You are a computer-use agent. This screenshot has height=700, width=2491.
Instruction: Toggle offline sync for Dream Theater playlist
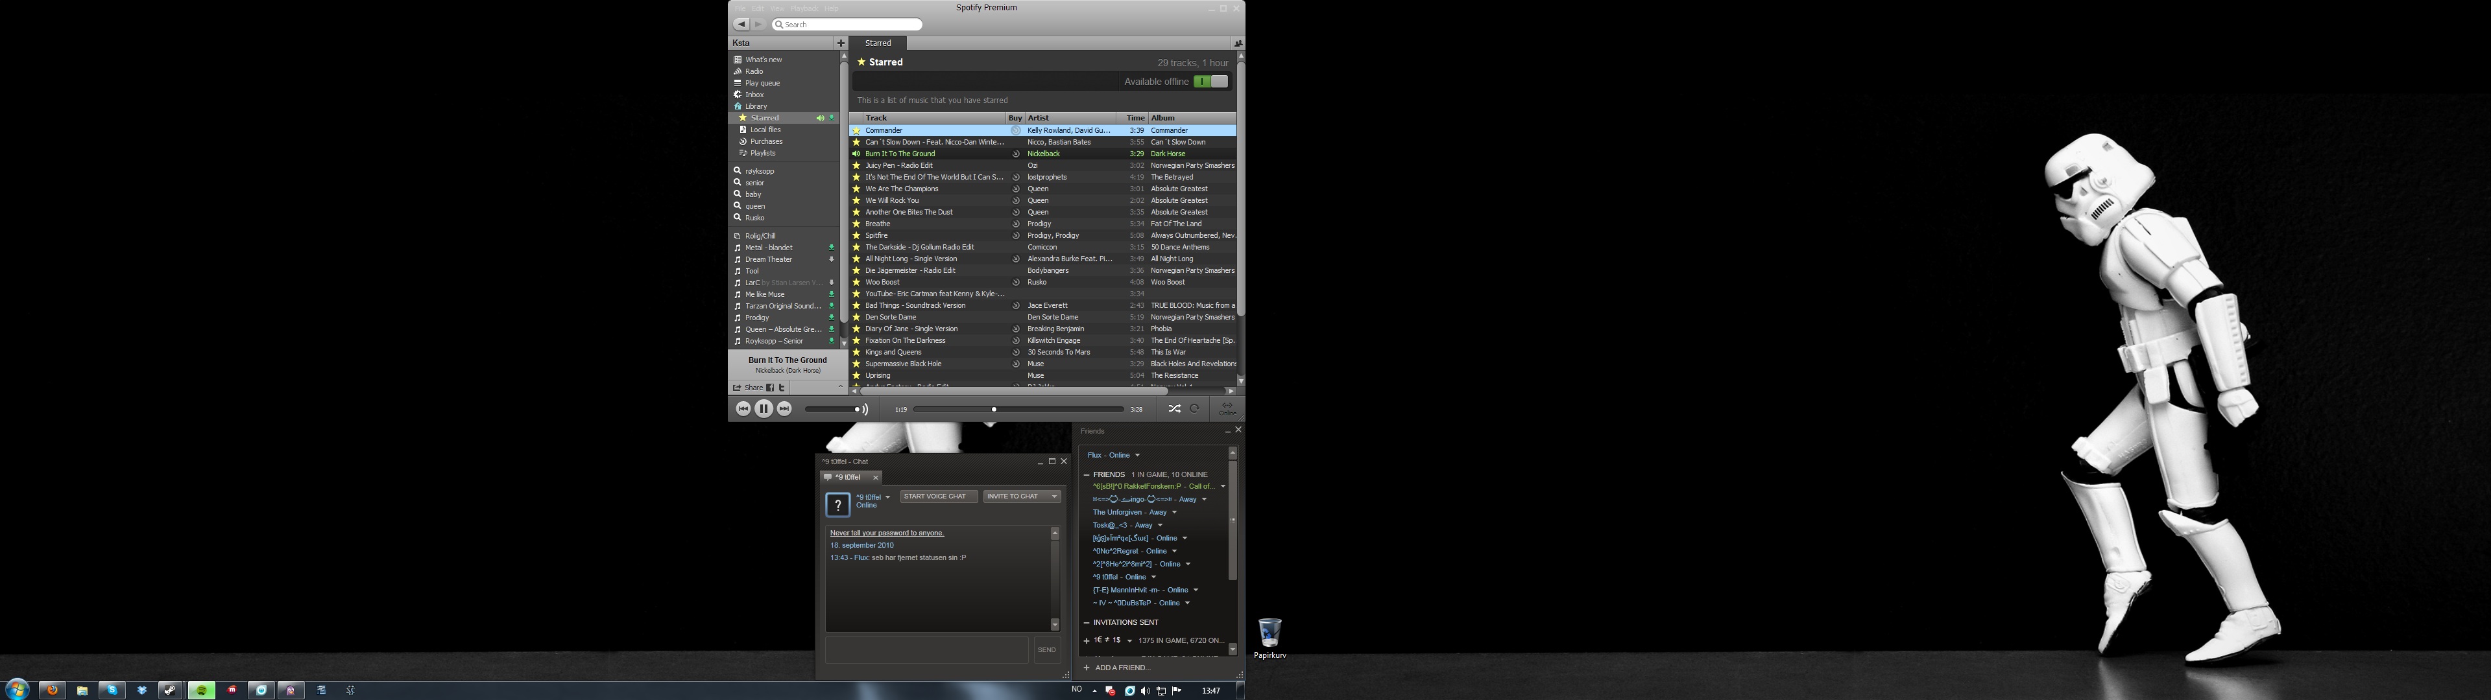(x=832, y=259)
